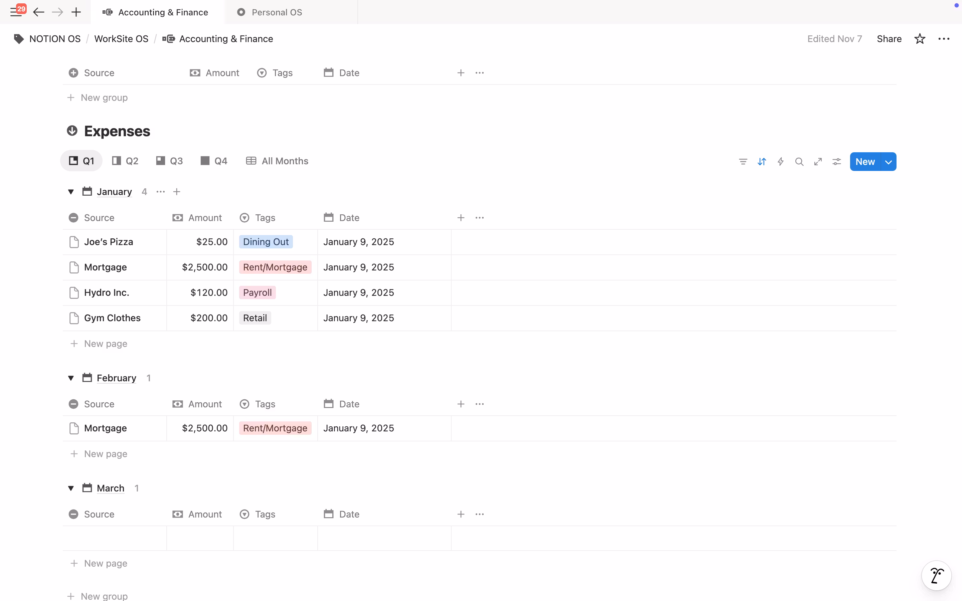The width and height of the screenshot is (962, 601).
Task: Click the lightning bolt automations icon
Action: click(x=780, y=162)
